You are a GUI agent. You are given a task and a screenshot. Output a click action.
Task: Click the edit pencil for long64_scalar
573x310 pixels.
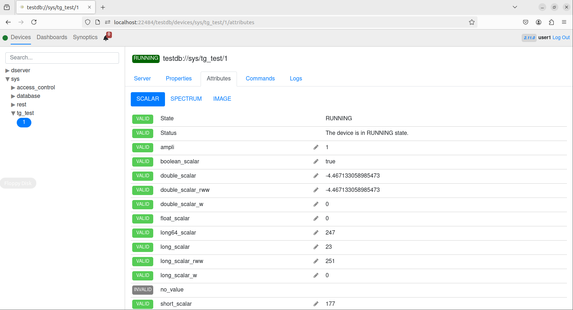[x=316, y=233]
